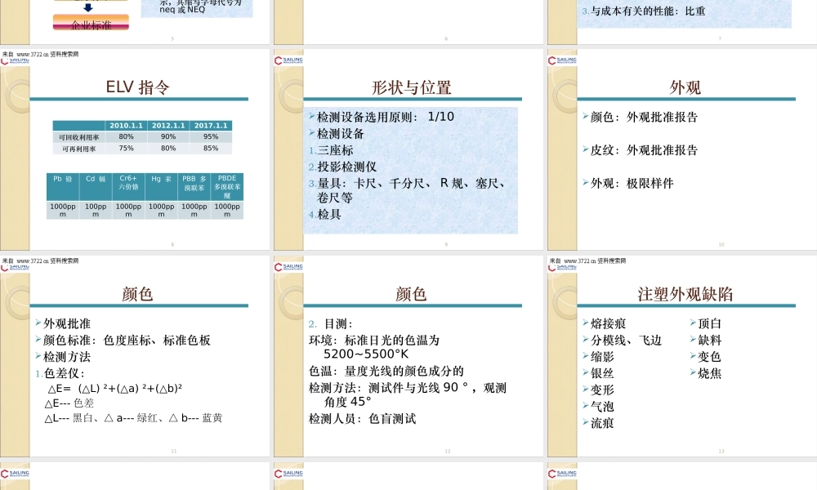Click the 5200~5500°K text

coord(366,354)
